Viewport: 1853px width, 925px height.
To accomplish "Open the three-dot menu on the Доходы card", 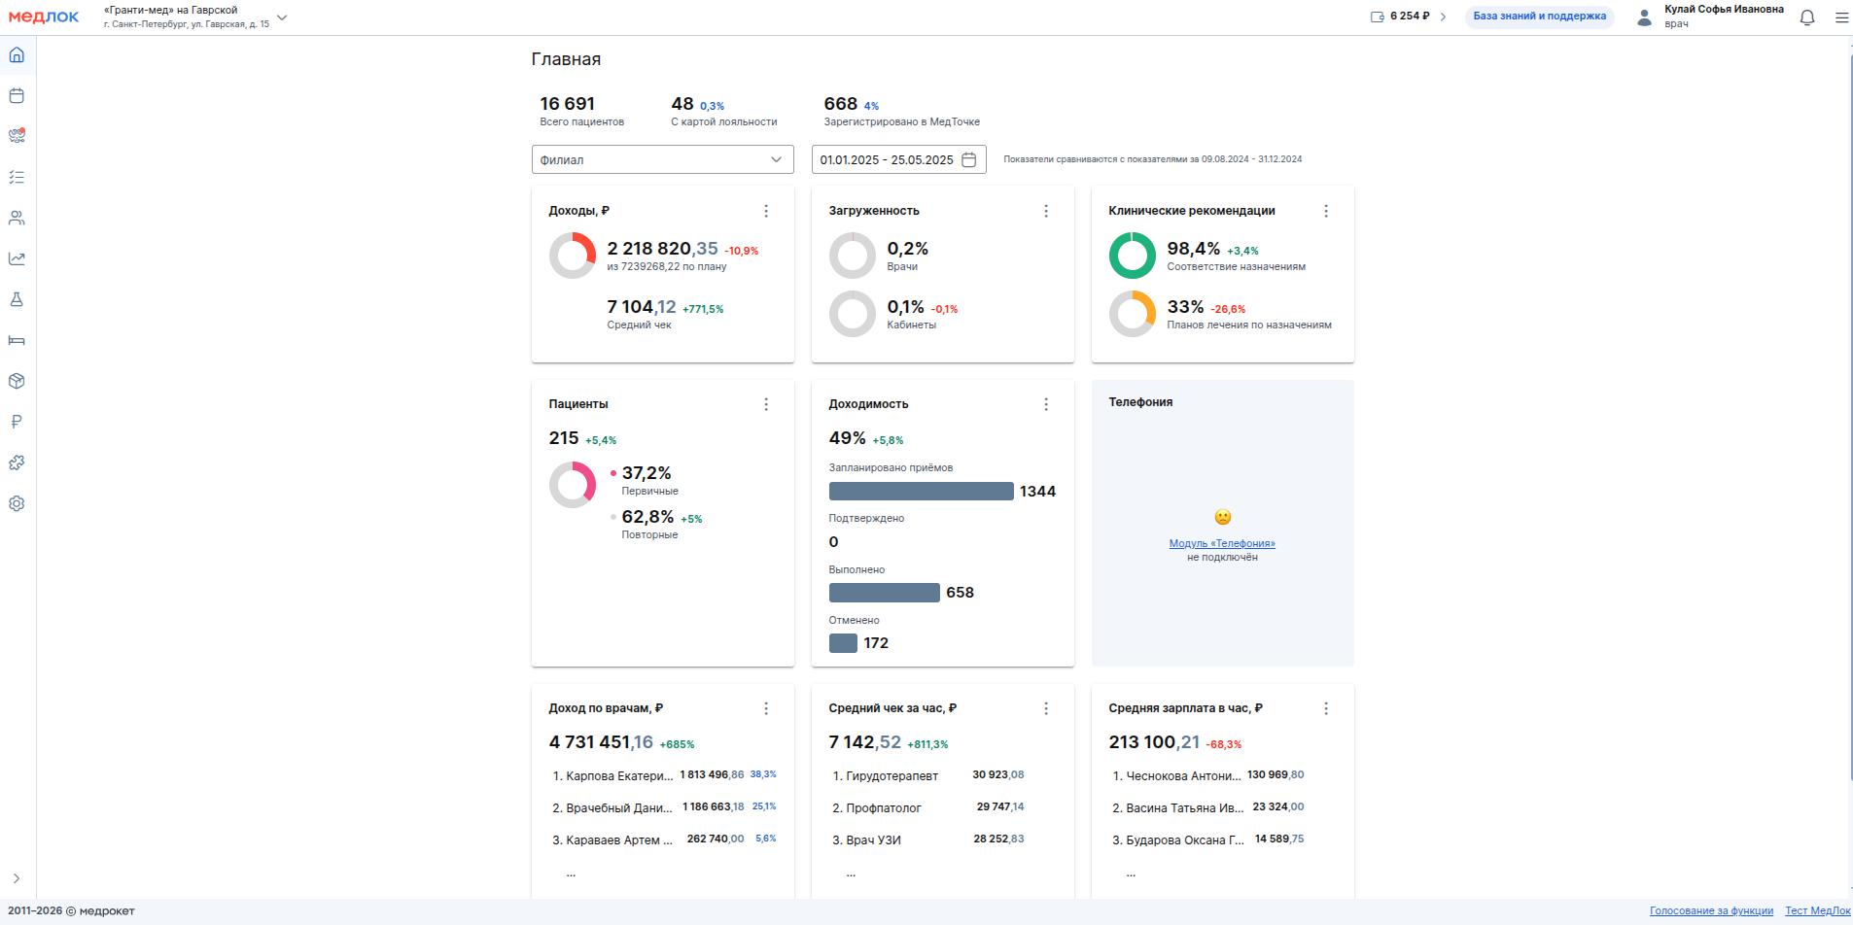I will click(x=766, y=211).
